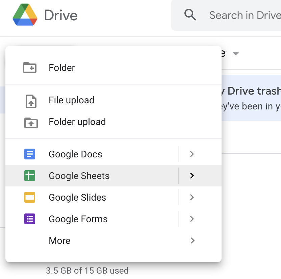Click the Drive wordmark text
The height and width of the screenshot is (279, 281).
click(61, 16)
